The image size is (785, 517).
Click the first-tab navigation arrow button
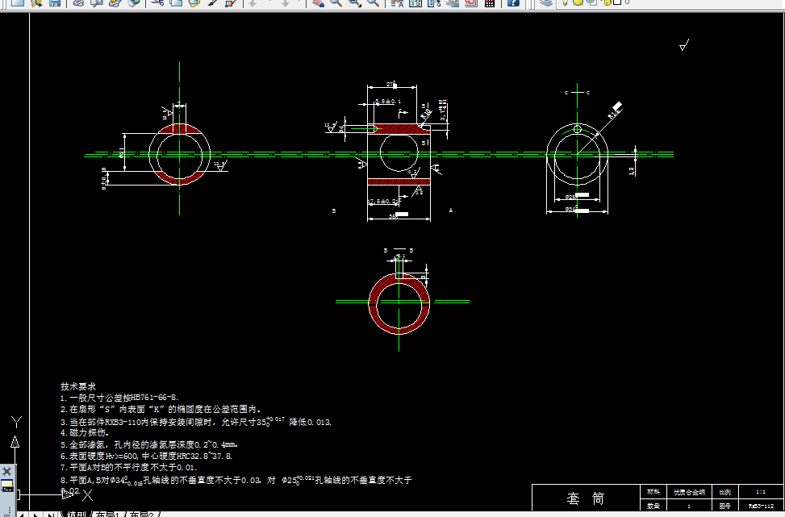(x=22, y=513)
